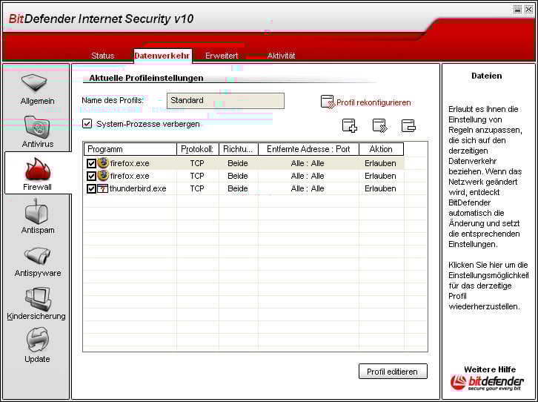Select the thunderbird.exe row text

pos(138,188)
